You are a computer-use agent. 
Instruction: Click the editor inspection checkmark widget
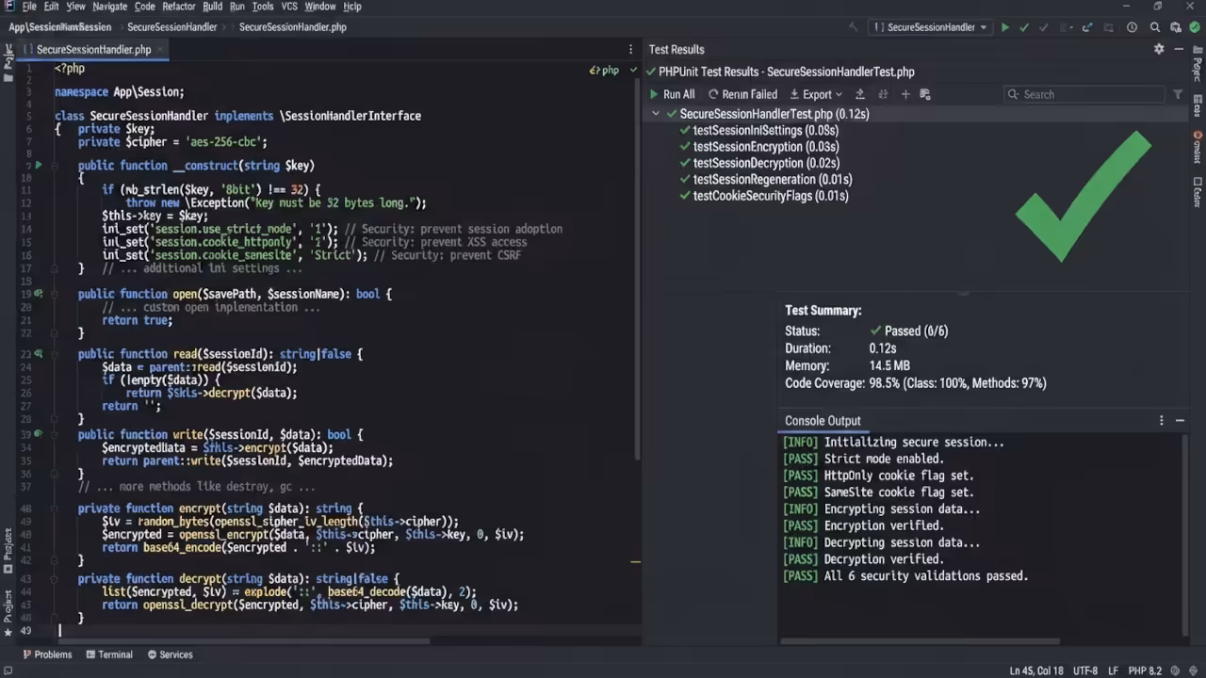tap(633, 70)
